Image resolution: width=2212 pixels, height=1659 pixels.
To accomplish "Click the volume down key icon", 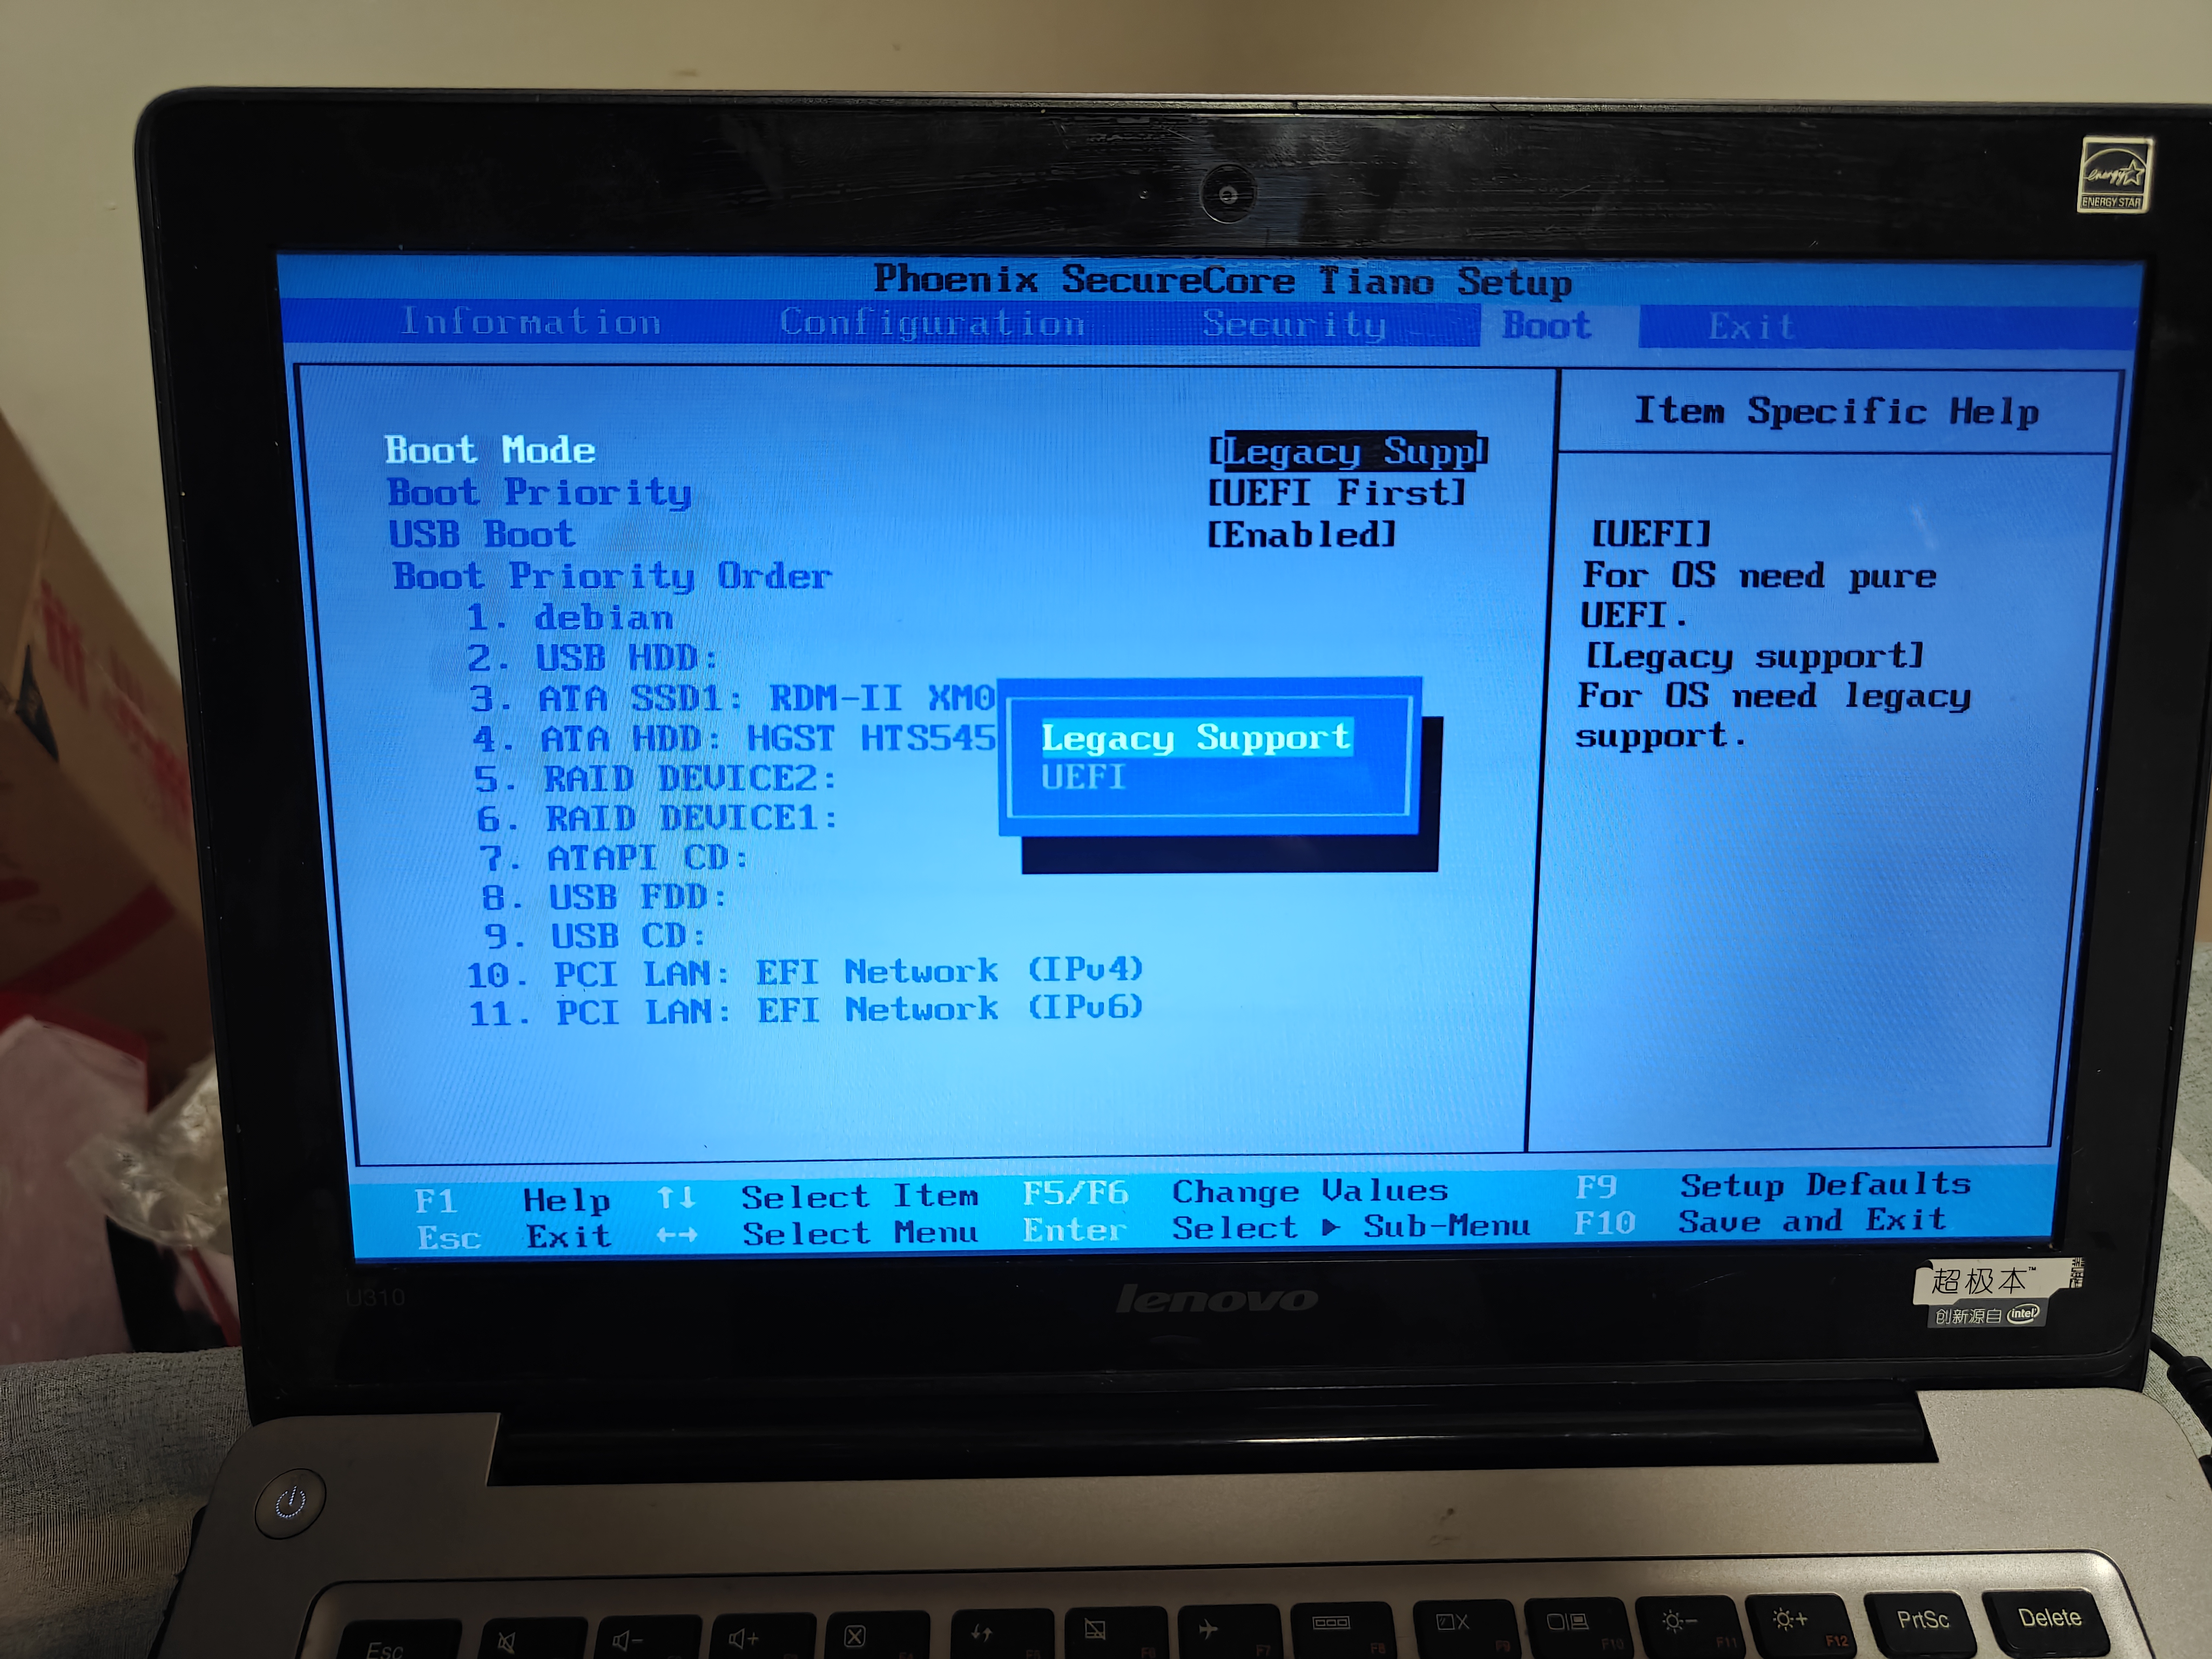I will pyautogui.click(x=628, y=1641).
